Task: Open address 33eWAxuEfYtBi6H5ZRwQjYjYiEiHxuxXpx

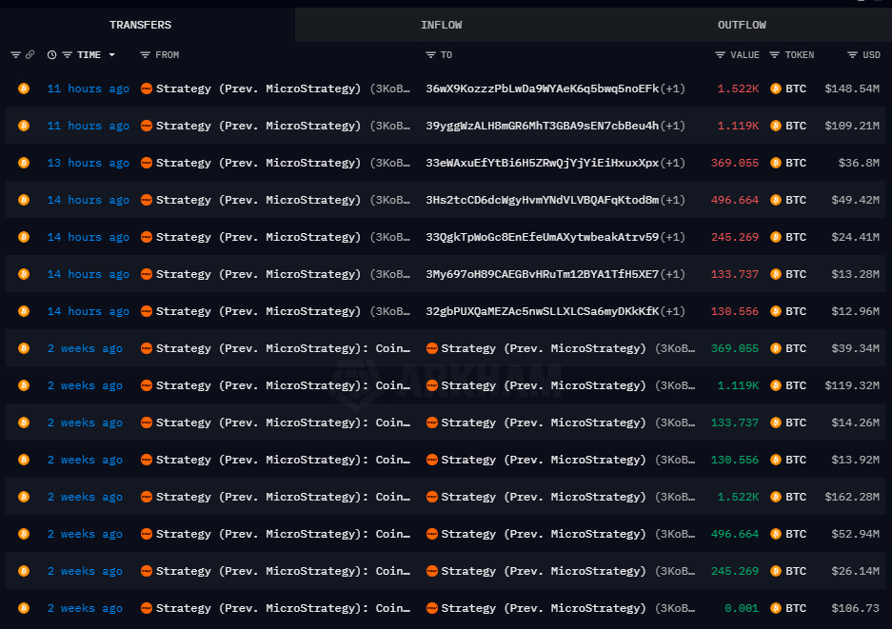Action: pyautogui.click(x=542, y=163)
